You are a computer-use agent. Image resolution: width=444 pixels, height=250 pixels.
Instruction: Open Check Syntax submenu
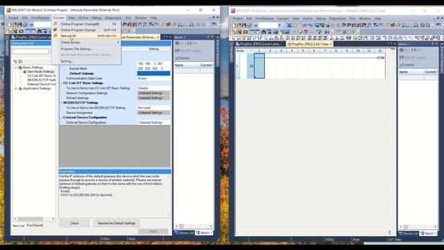click(x=87, y=42)
